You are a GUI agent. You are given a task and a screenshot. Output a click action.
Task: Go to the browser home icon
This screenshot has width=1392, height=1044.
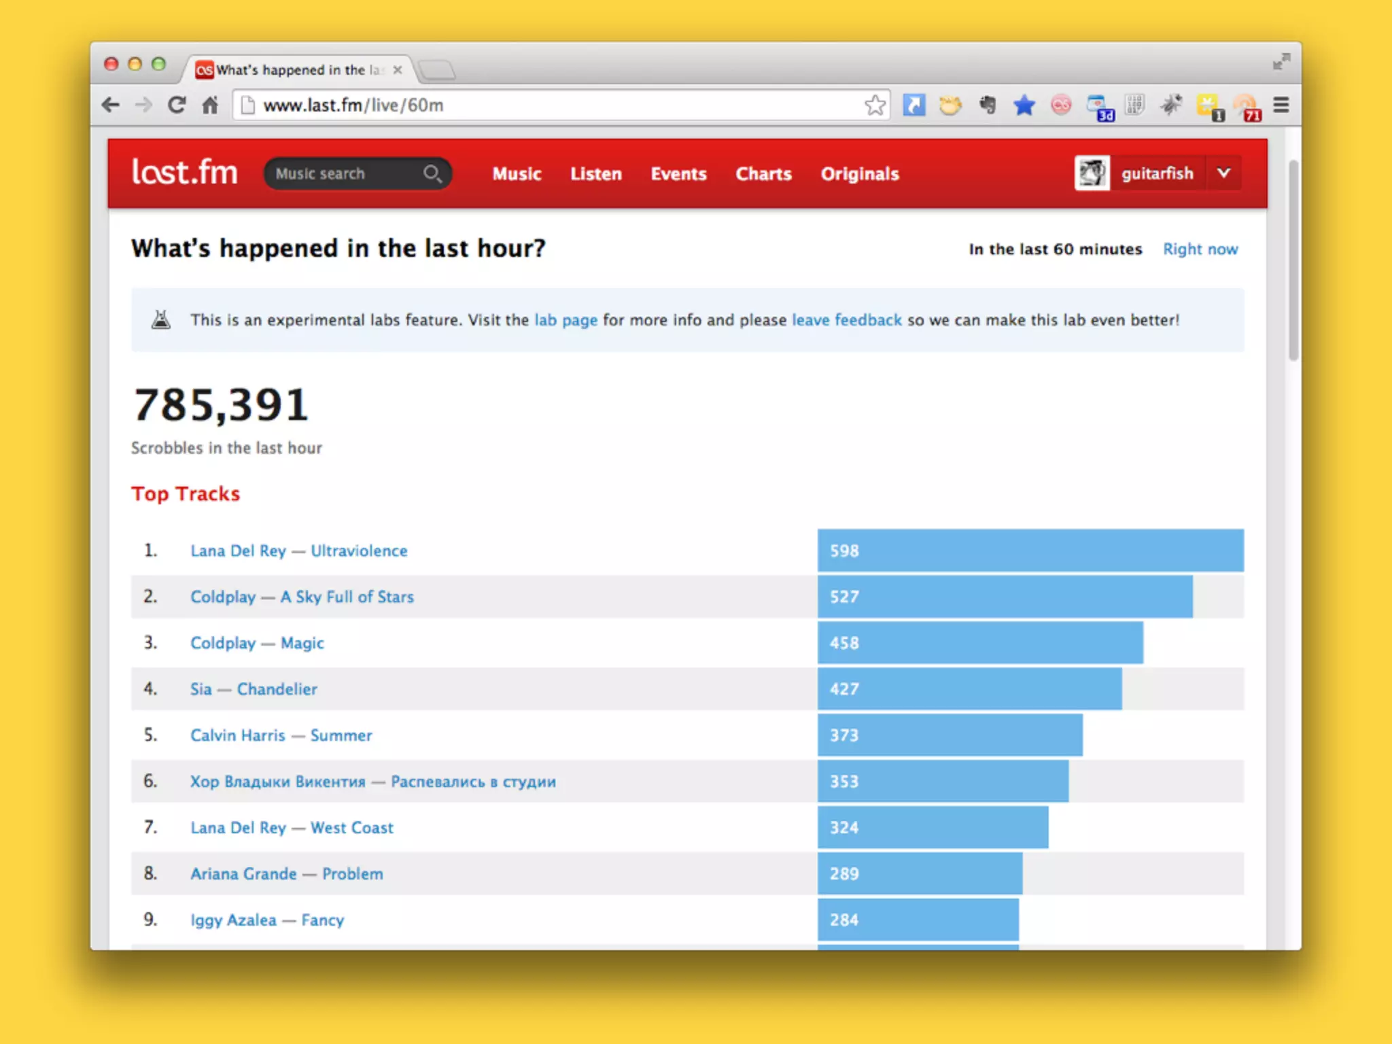pos(210,105)
